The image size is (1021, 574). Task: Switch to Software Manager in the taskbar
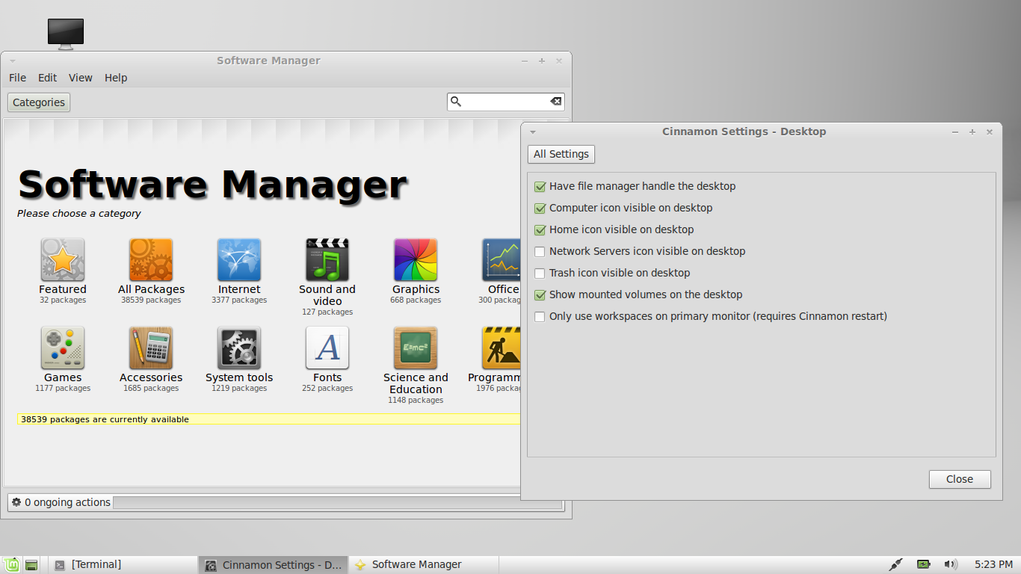coord(423,565)
